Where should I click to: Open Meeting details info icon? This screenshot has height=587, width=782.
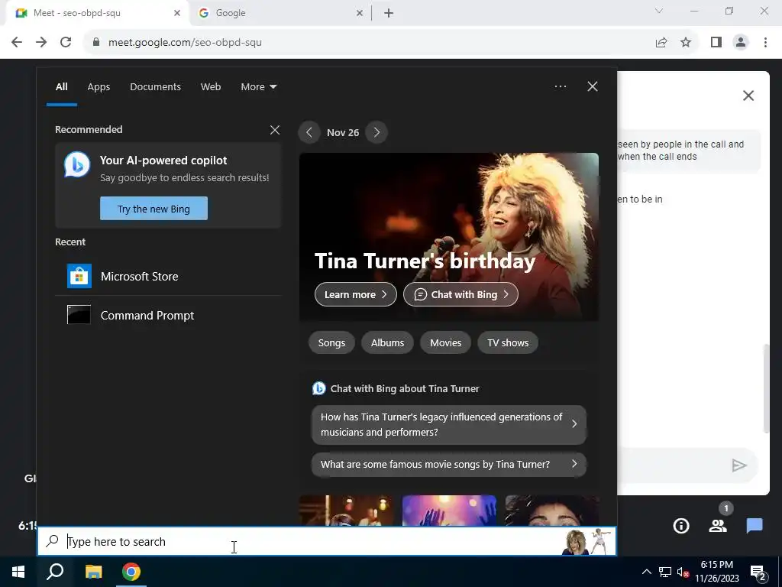pyautogui.click(x=681, y=526)
